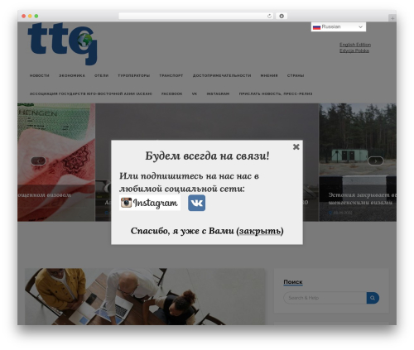
Task: Click the Поиск sidebar heading
Action: tap(293, 282)
